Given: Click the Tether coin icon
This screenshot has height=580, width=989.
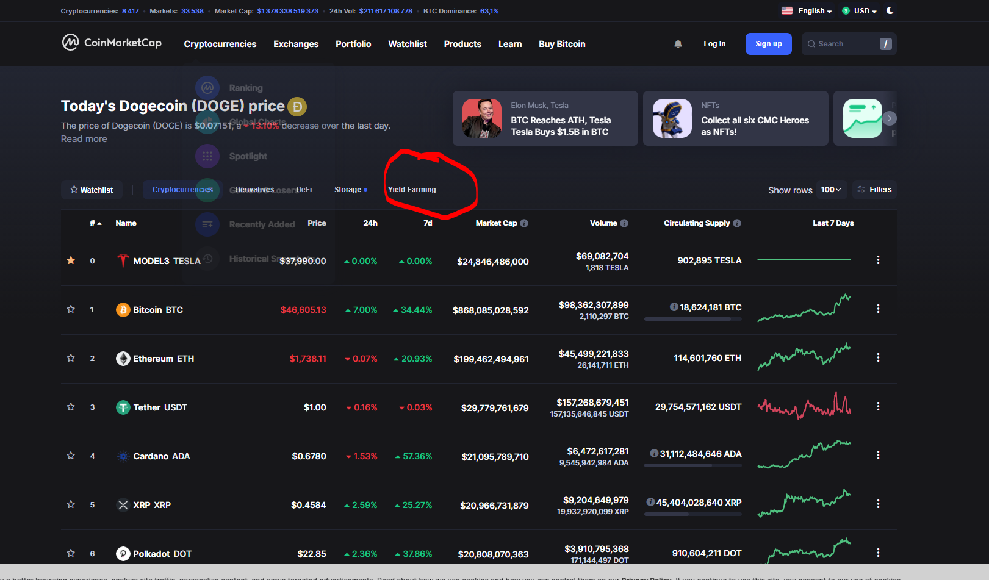Looking at the screenshot, I should (x=123, y=407).
